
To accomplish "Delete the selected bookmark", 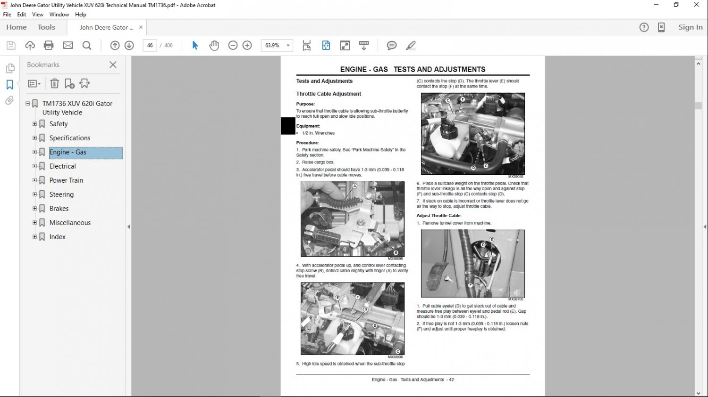I will [54, 83].
